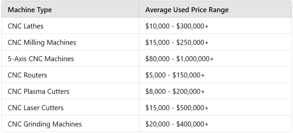Select the CNC Routers cell
This screenshot has height=133, width=293.
70,75
